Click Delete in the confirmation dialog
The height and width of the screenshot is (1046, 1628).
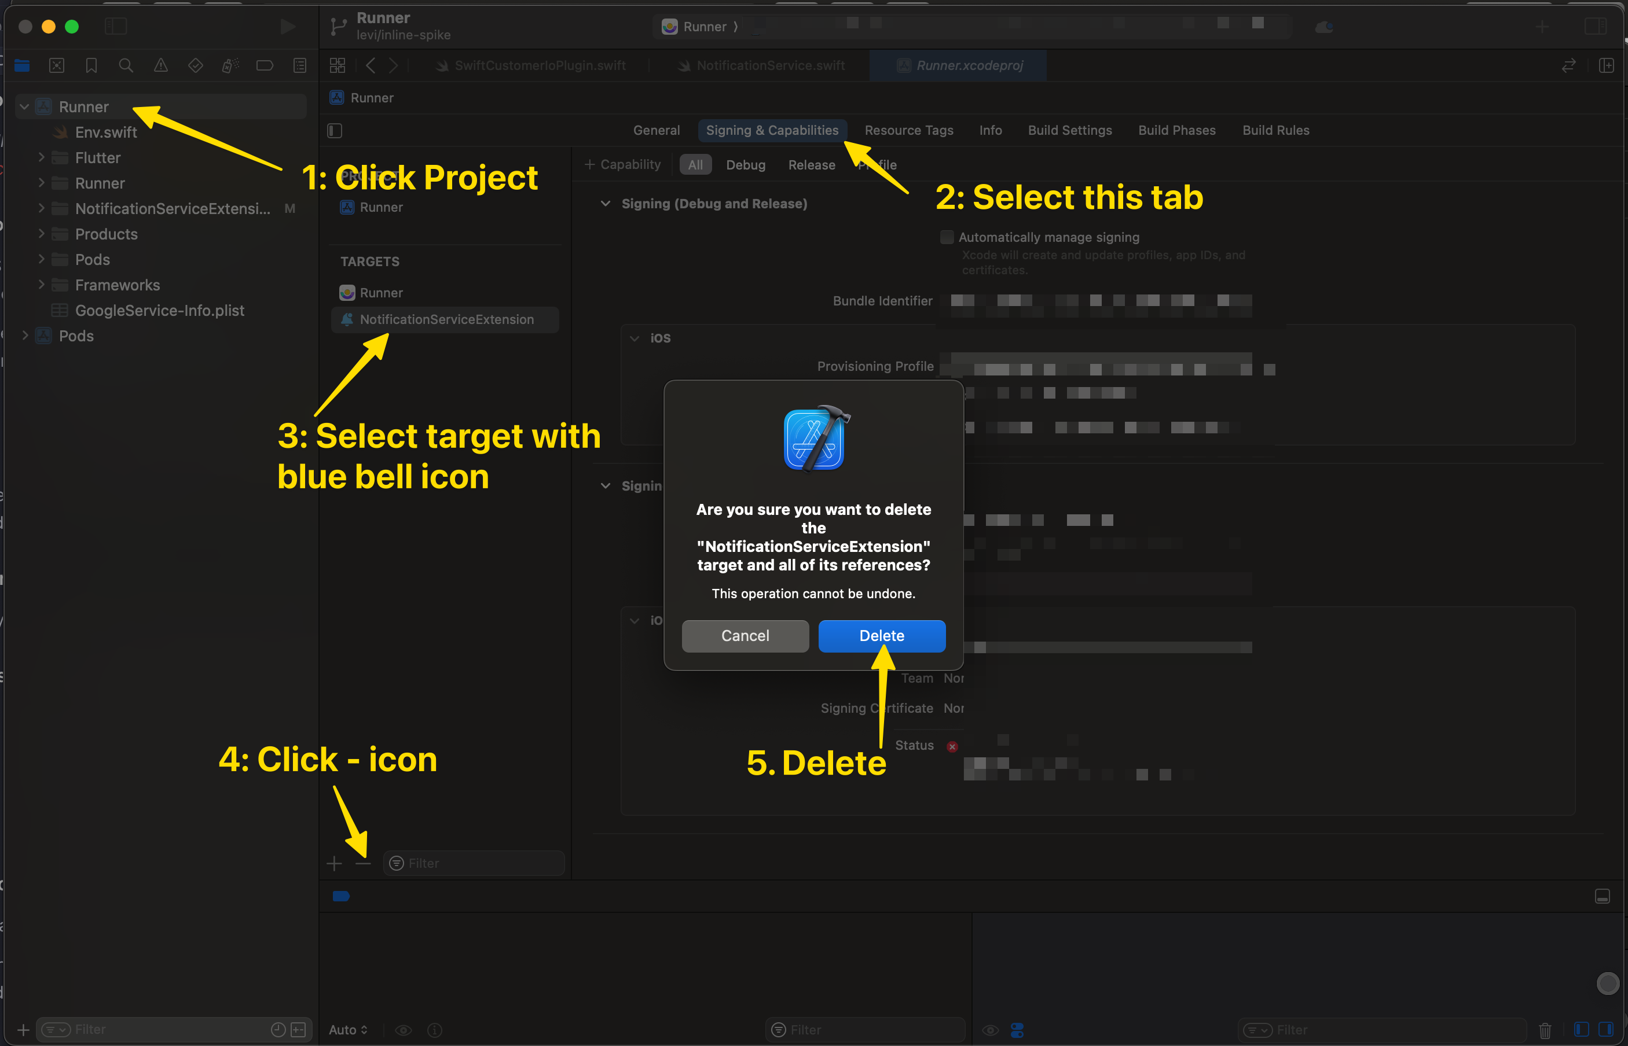tap(882, 636)
